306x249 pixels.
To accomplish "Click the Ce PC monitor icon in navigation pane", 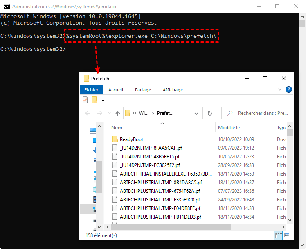I will pos(92,130).
